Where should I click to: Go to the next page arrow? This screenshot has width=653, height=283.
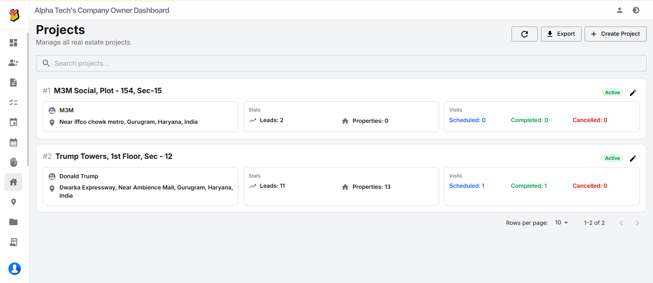(x=637, y=223)
